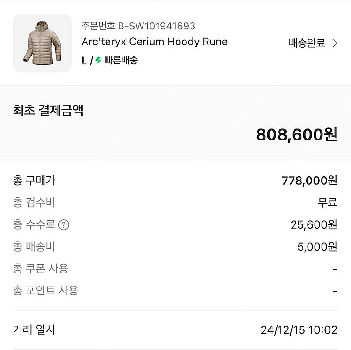Click the size L indicator
The height and width of the screenshot is (350, 351).
click(84, 60)
